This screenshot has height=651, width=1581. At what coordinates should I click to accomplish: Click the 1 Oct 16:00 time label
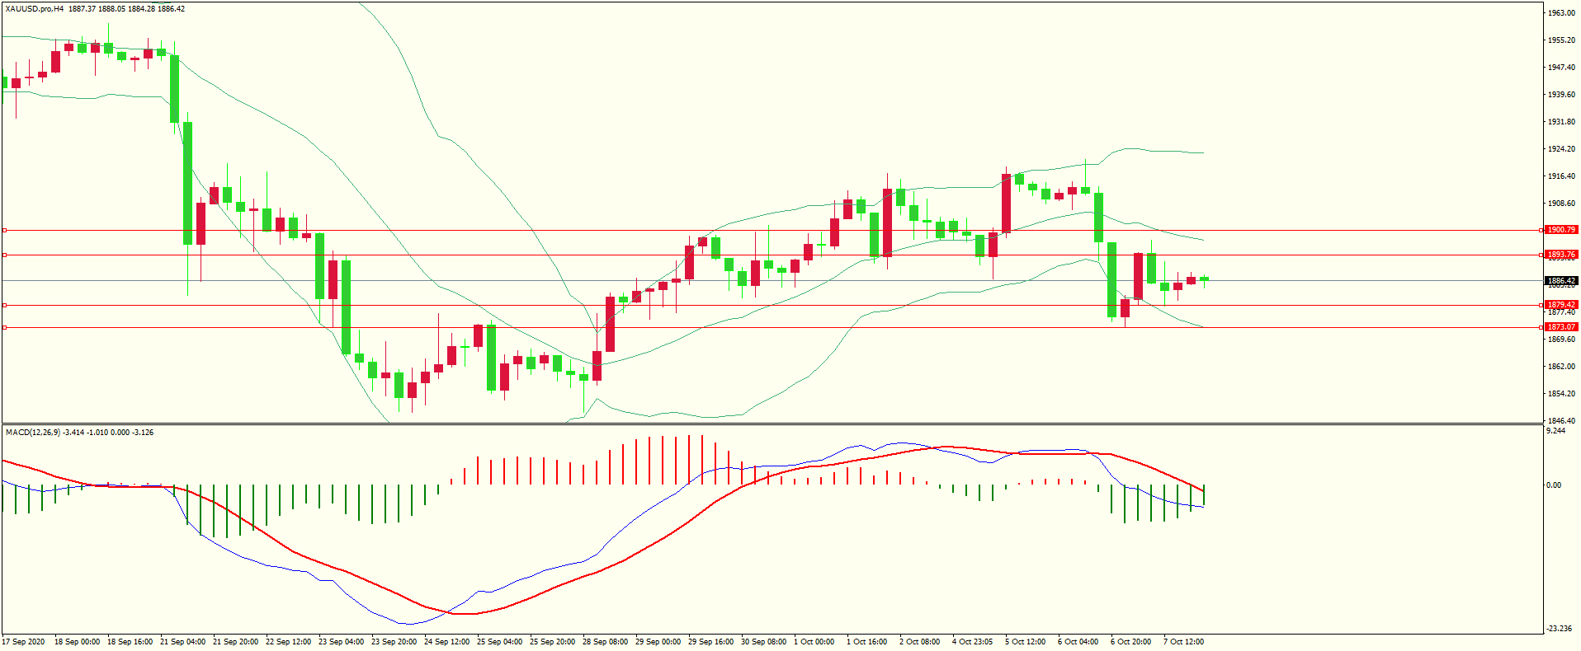point(866,642)
